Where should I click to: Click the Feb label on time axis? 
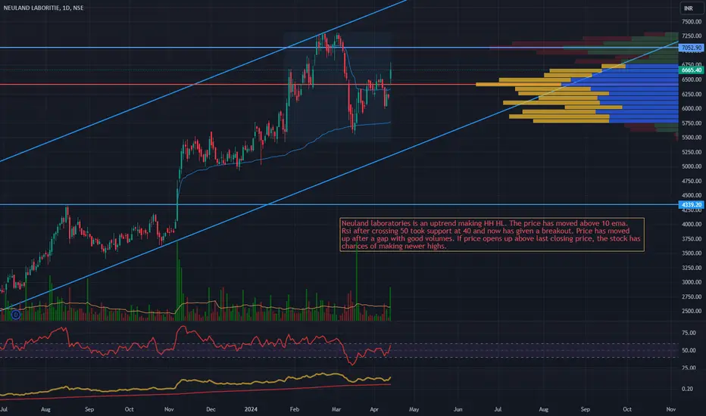coord(295,409)
